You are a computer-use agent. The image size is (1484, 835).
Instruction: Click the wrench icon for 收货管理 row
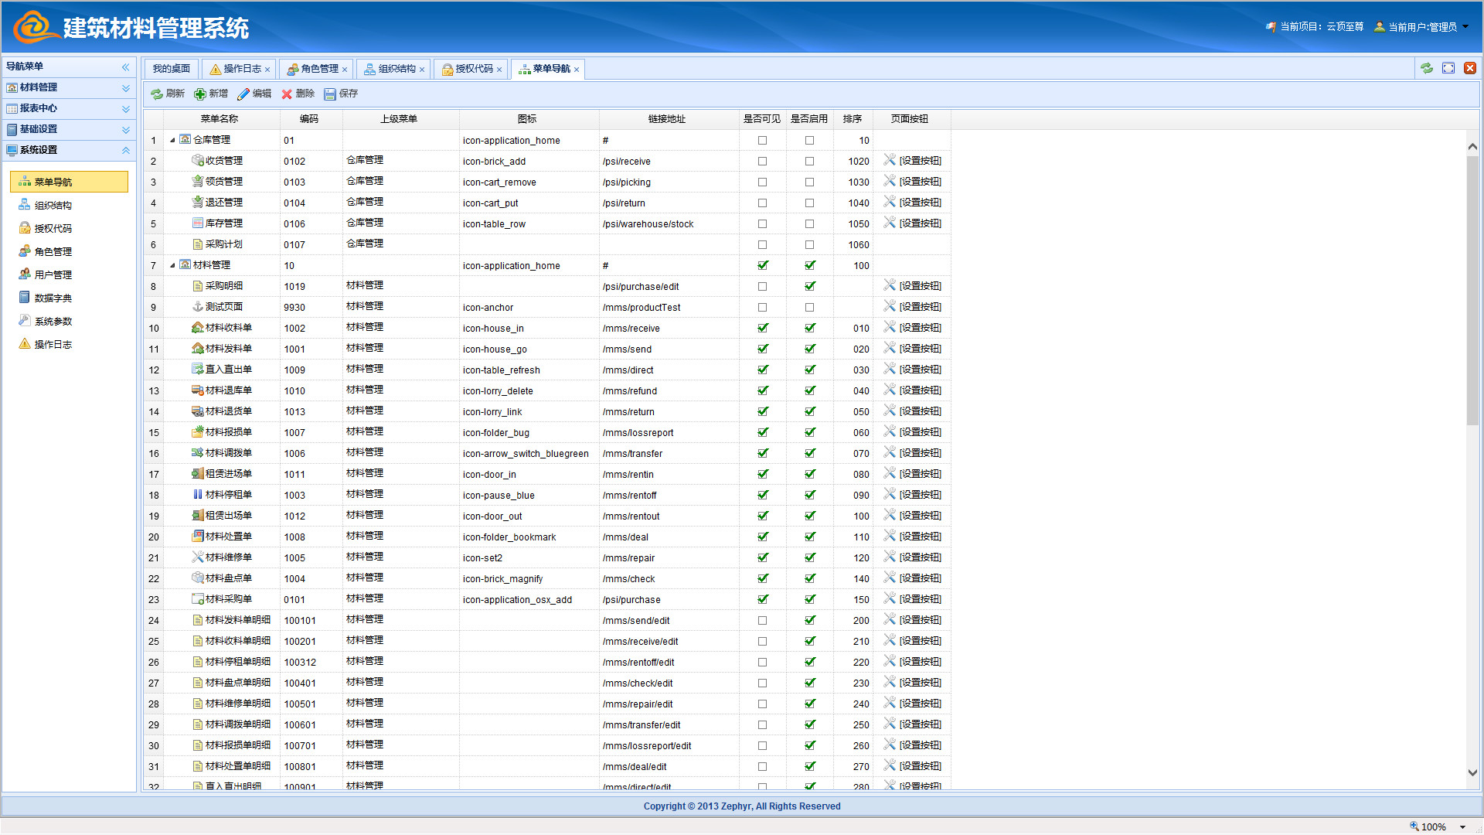[890, 160]
